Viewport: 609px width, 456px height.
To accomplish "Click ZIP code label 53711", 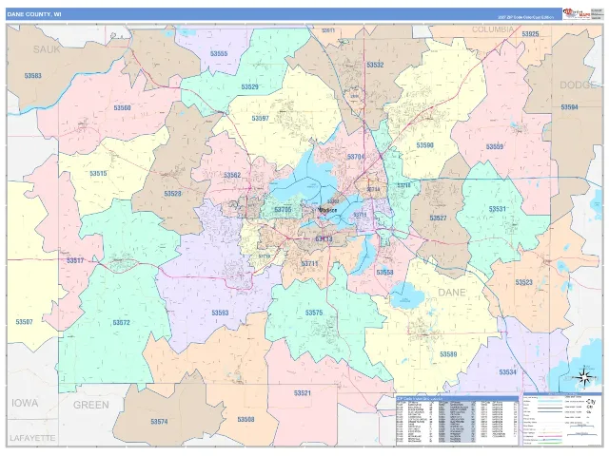I will (x=309, y=264).
